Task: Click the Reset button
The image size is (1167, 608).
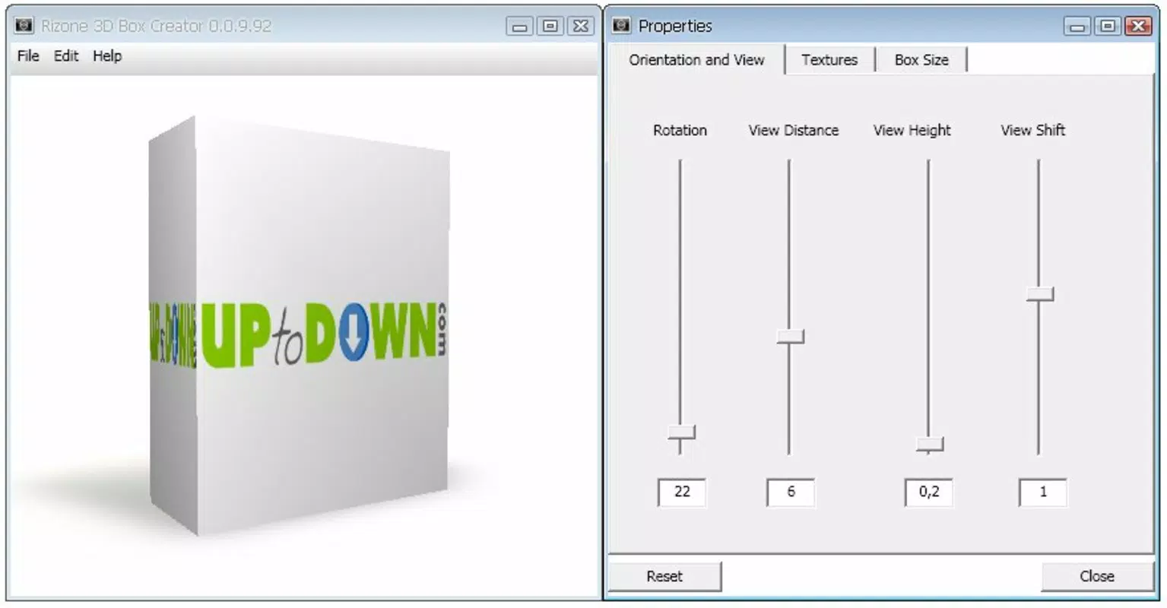Action: click(x=664, y=577)
